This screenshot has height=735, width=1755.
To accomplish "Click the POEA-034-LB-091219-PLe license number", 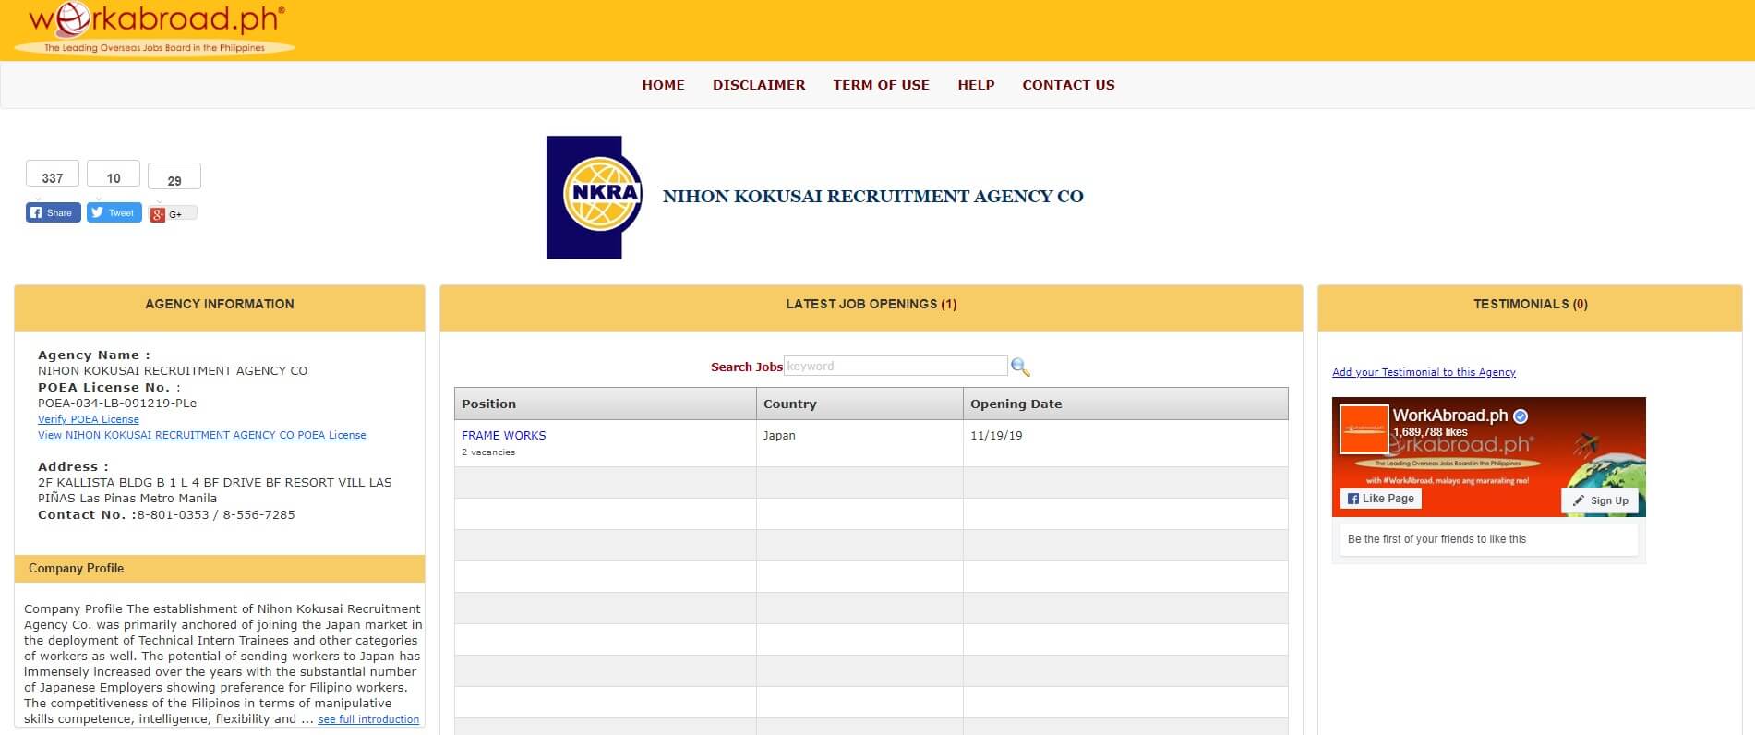I will pyautogui.click(x=117, y=404).
